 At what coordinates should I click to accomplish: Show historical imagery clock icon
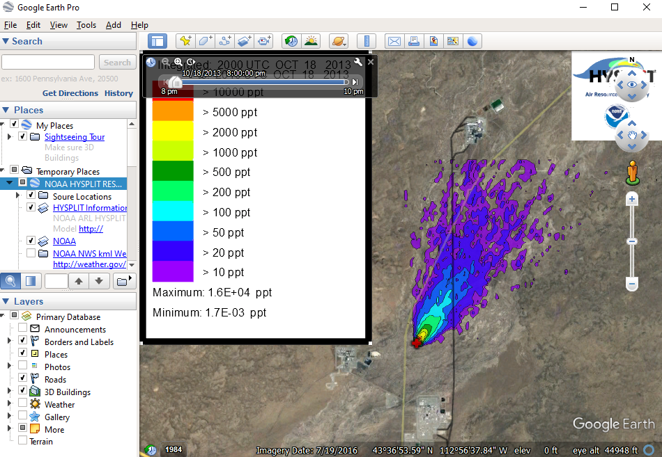pos(291,41)
